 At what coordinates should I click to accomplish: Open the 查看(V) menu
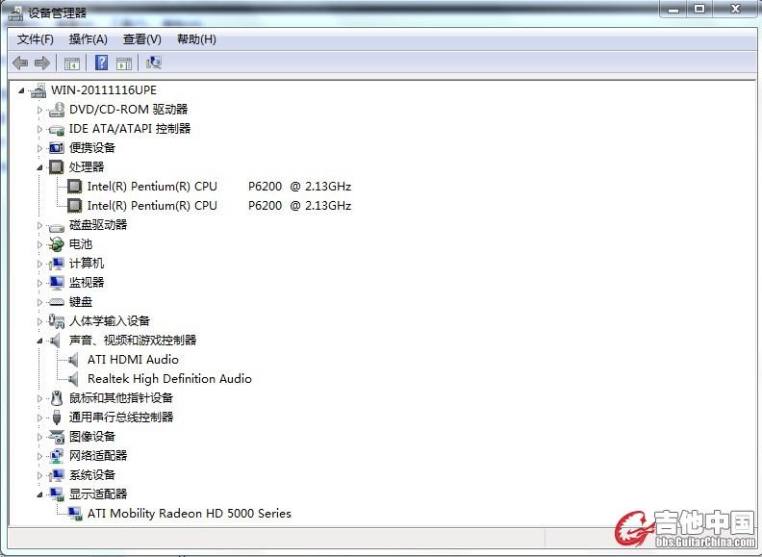click(x=142, y=39)
